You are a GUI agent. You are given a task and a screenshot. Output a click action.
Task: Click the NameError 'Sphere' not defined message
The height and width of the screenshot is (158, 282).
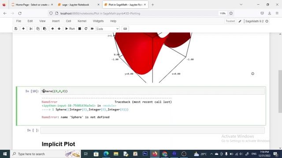pyautogui.click(x=75, y=117)
